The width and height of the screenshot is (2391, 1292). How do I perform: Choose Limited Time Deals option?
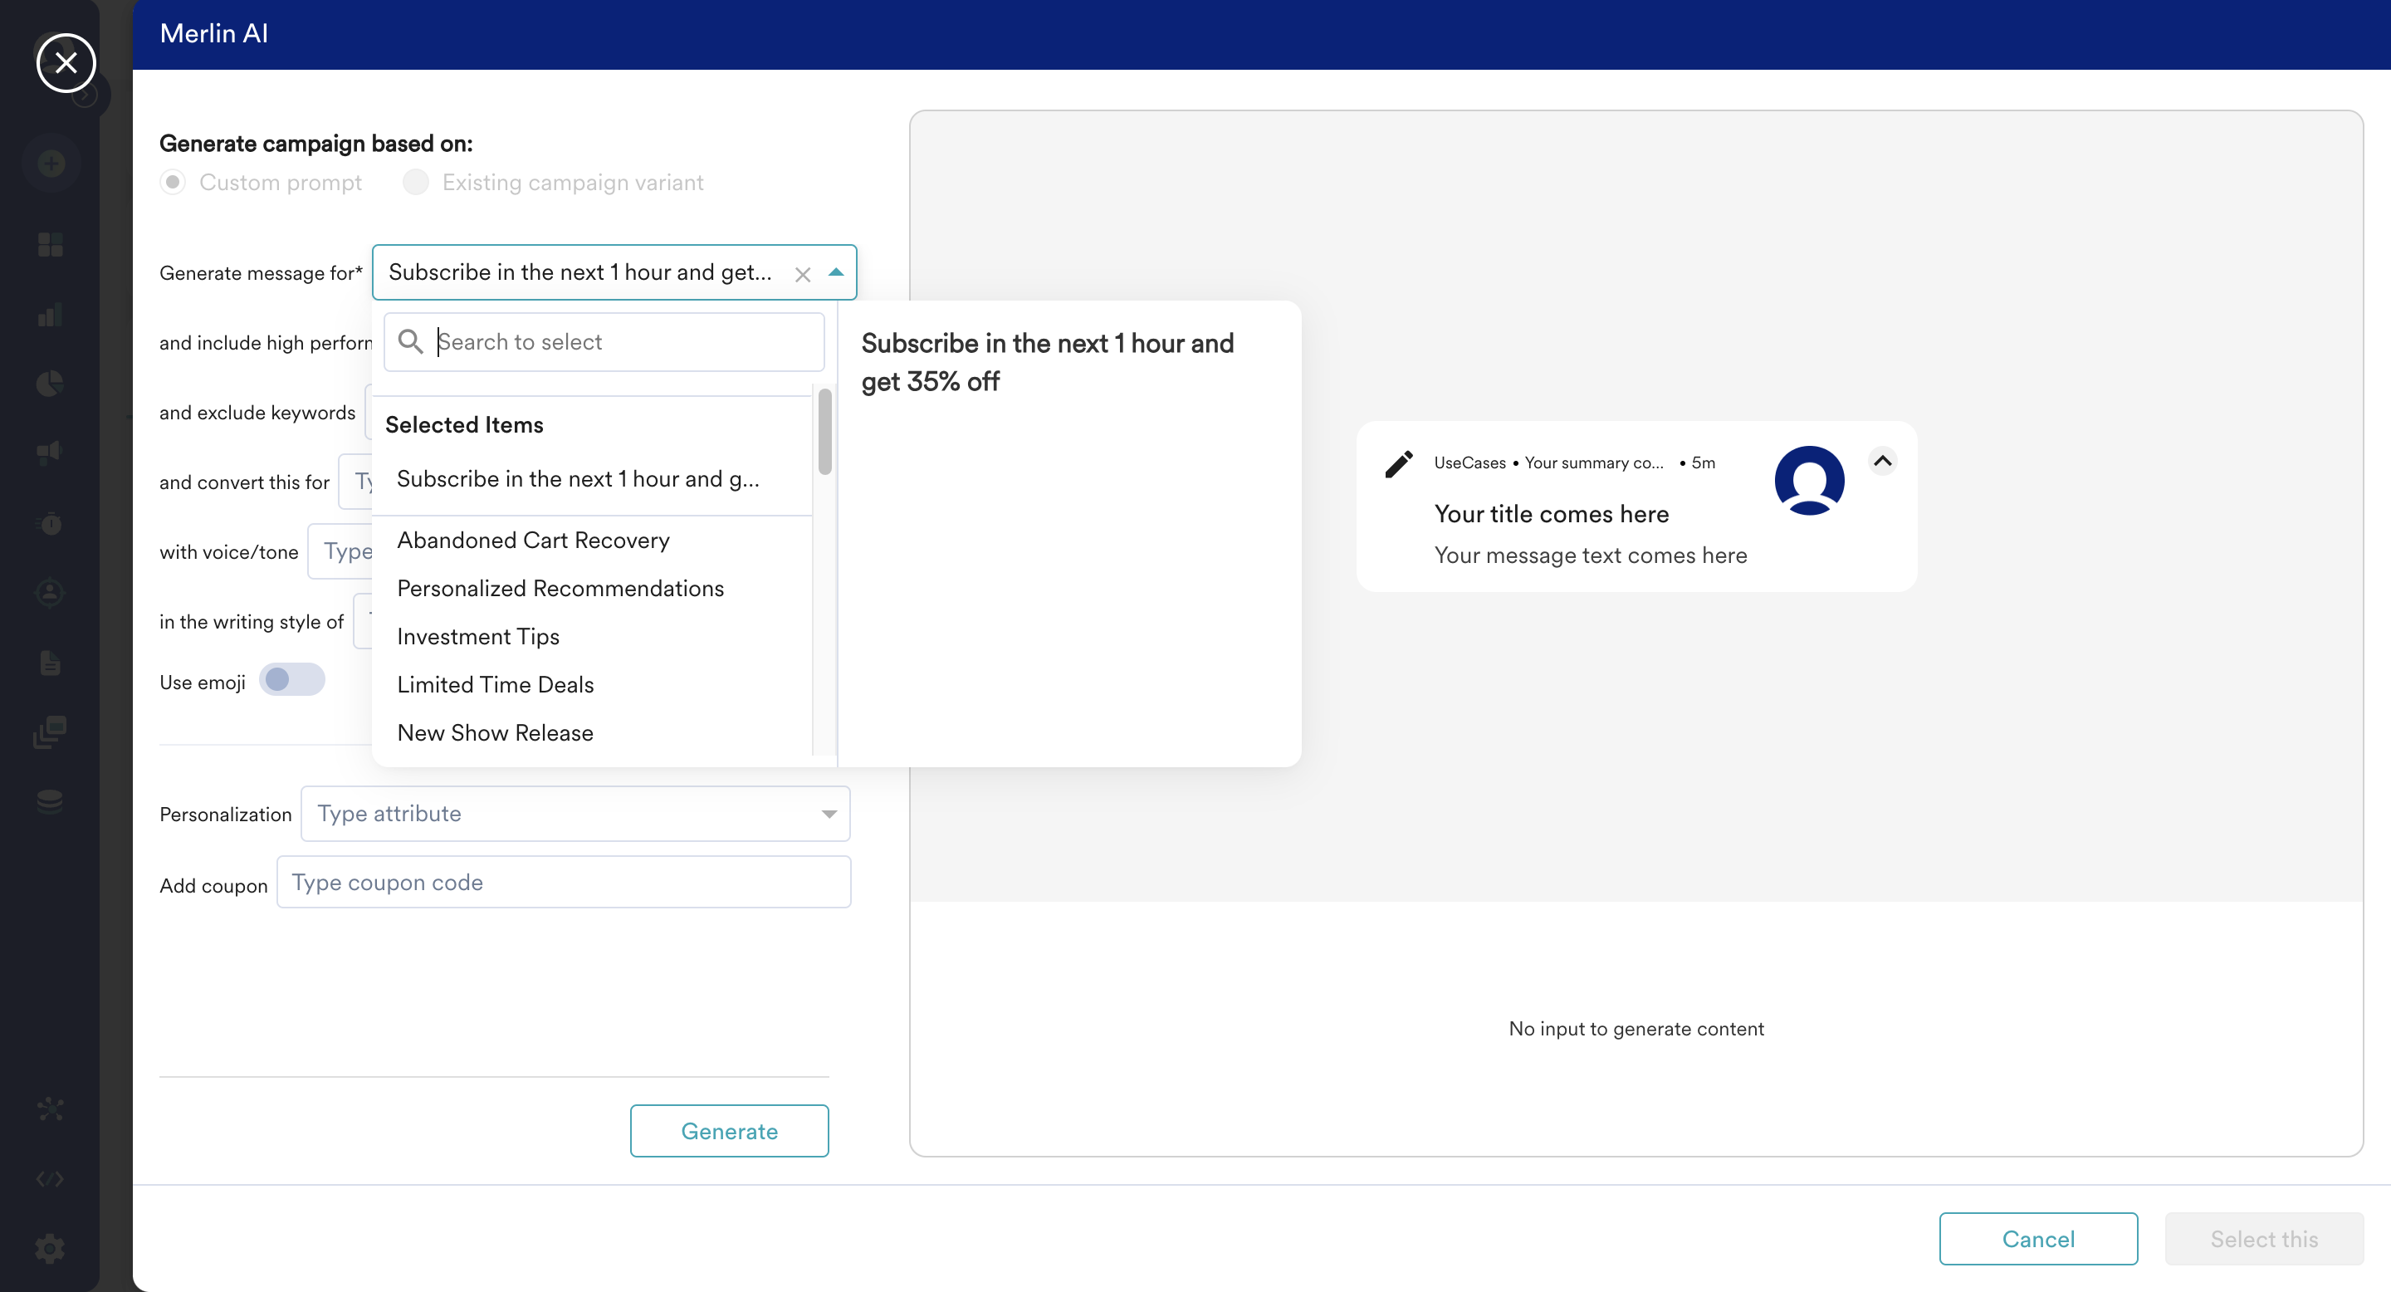point(495,684)
